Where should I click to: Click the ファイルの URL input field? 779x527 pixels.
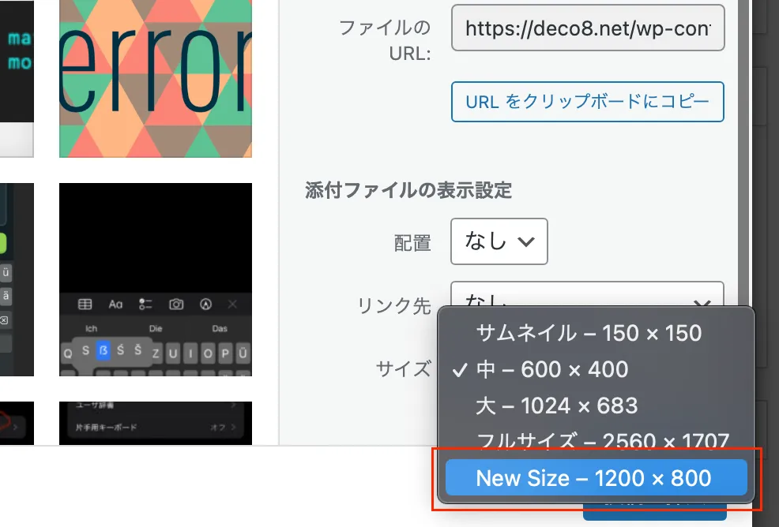pyautogui.click(x=588, y=28)
